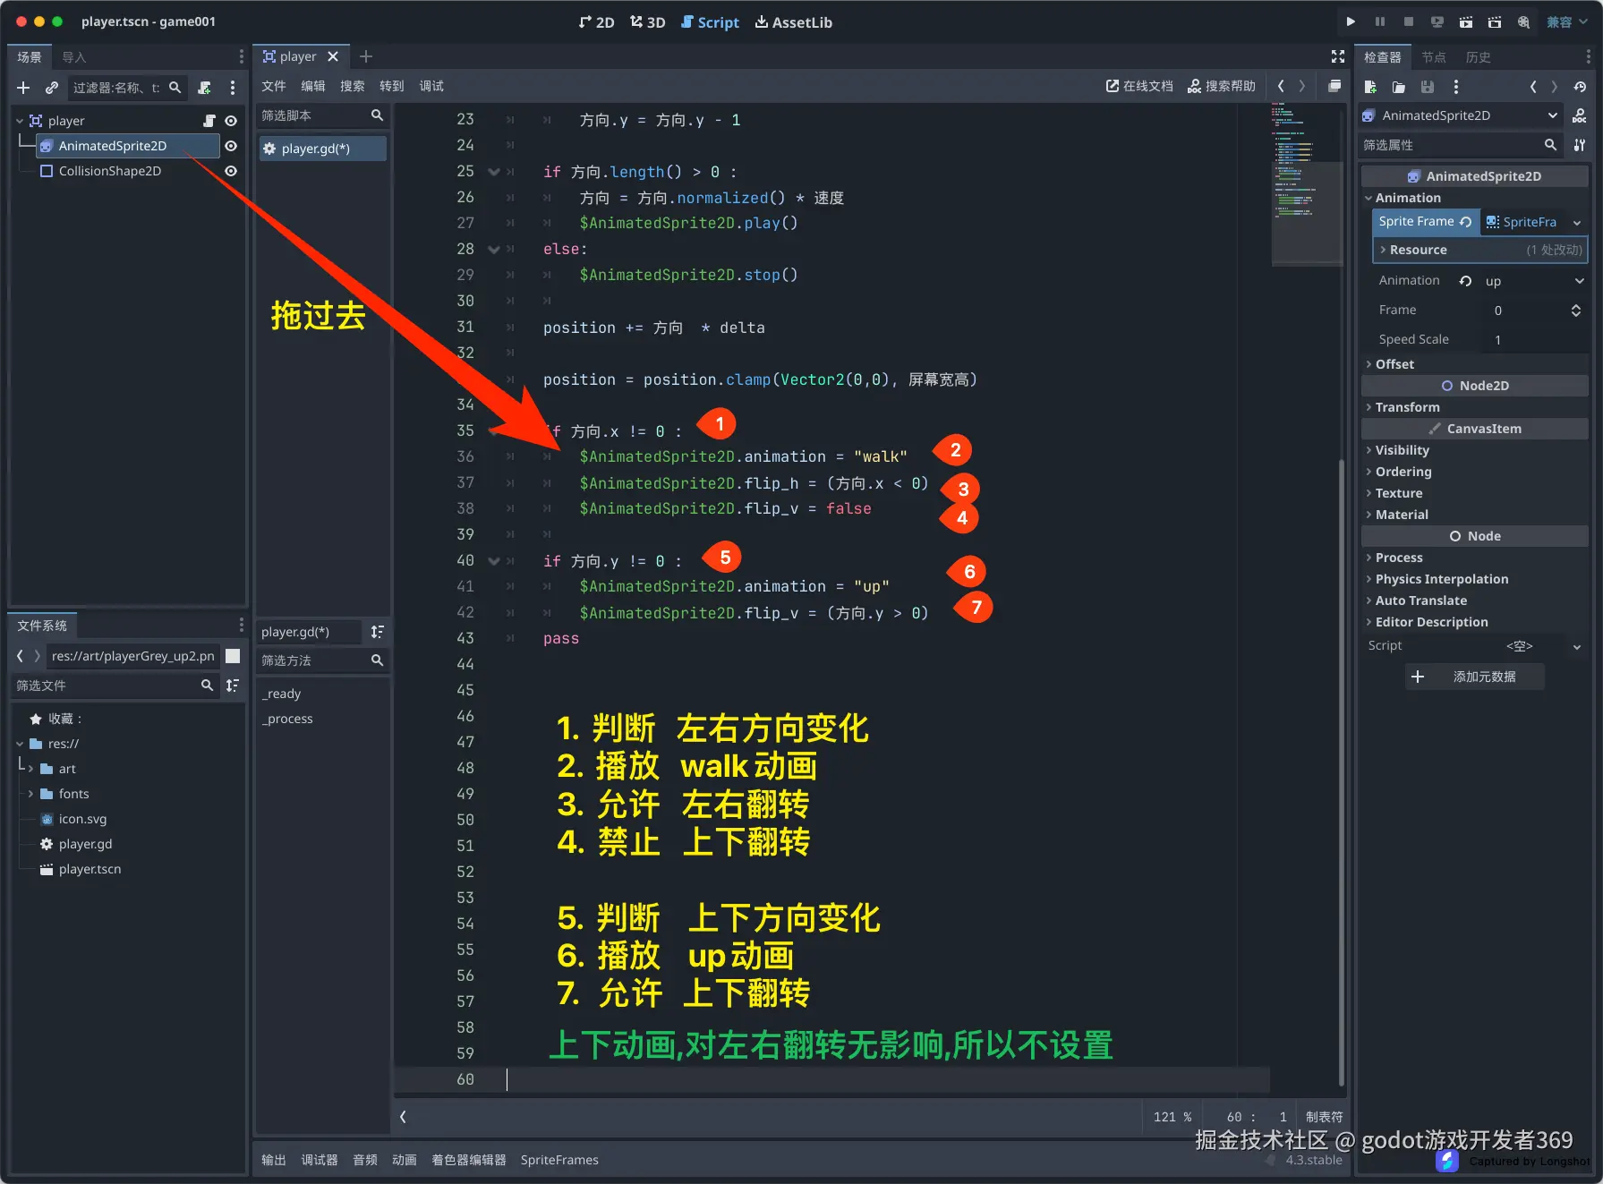The height and width of the screenshot is (1184, 1603).
Task: Open the 转到 menu in script editor
Action: pyautogui.click(x=392, y=86)
